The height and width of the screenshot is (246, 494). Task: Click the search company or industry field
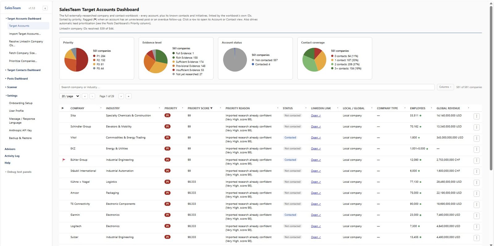click(247, 87)
